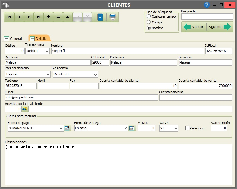Click the C. Postal field
The height and width of the screenshot is (189, 237).
click(x=100, y=62)
